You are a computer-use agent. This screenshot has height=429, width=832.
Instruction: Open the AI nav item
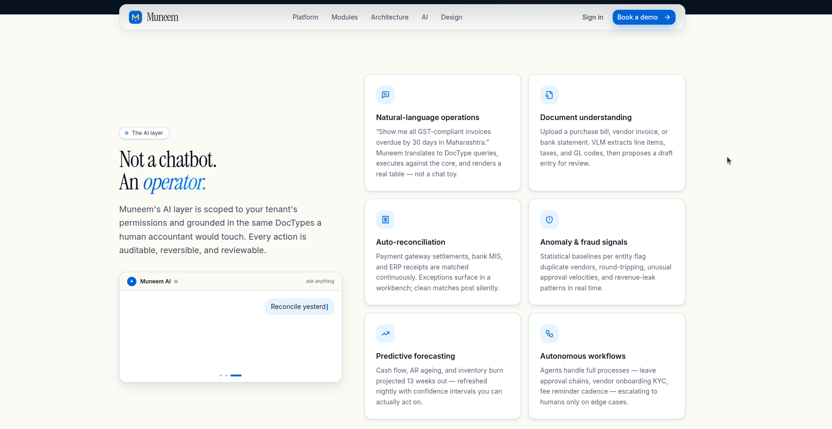click(425, 17)
